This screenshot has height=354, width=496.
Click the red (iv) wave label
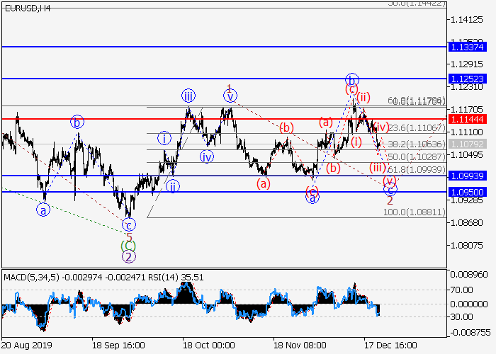[x=380, y=127]
